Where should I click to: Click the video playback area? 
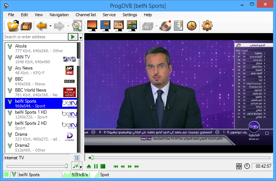click(178, 93)
